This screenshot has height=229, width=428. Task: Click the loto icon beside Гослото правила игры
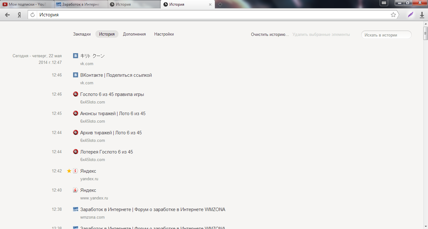(76, 94)
